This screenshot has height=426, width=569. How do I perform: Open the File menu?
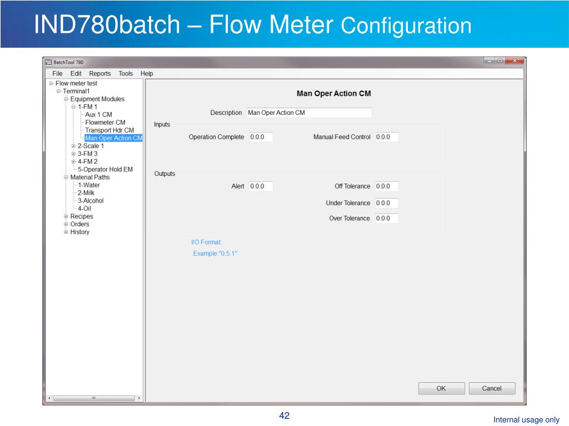[57, 74]
